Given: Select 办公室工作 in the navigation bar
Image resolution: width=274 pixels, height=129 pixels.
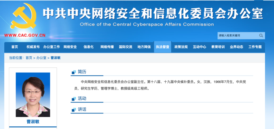Looking at the screenshot, I should [52, 47].
